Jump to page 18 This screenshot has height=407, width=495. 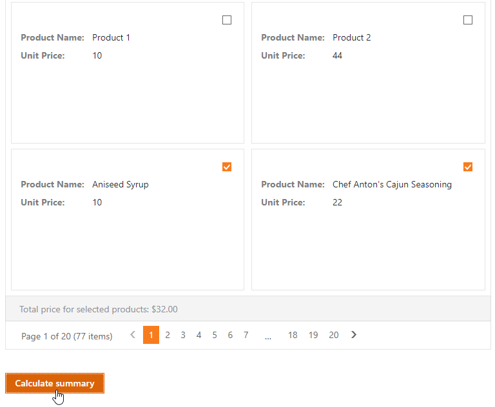293,335
